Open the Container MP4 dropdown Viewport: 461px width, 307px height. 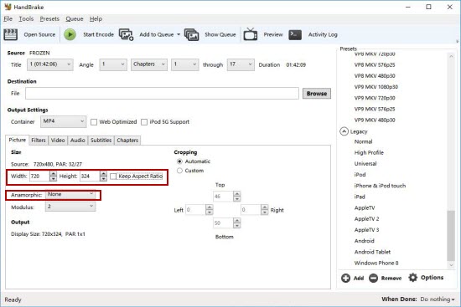(63, 121)
